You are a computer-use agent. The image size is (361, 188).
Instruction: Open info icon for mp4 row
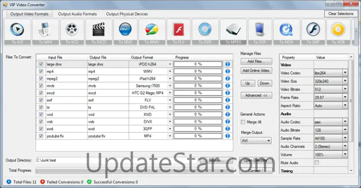point(227,71)
